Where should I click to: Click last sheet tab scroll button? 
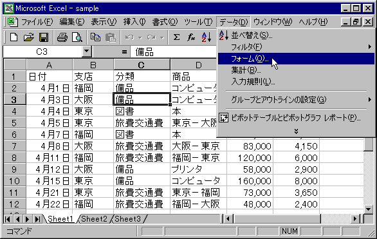pos(37,219)
